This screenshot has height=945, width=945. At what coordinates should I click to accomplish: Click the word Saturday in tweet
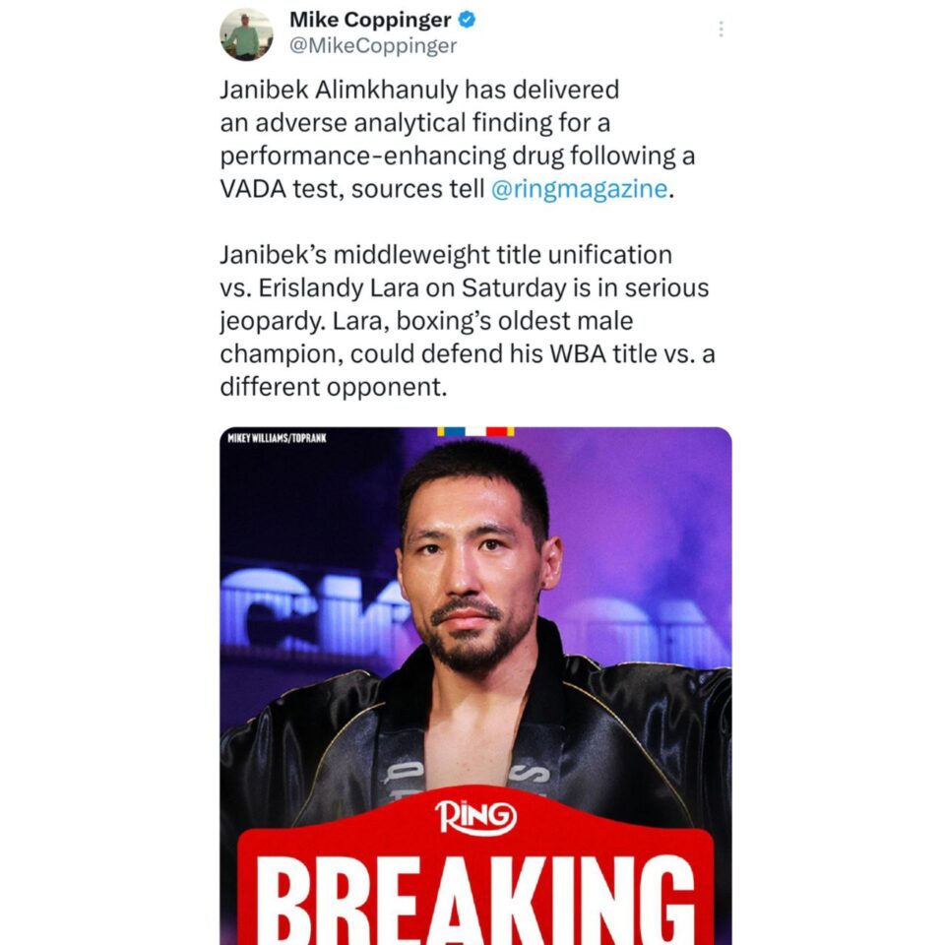coord(514,288)
